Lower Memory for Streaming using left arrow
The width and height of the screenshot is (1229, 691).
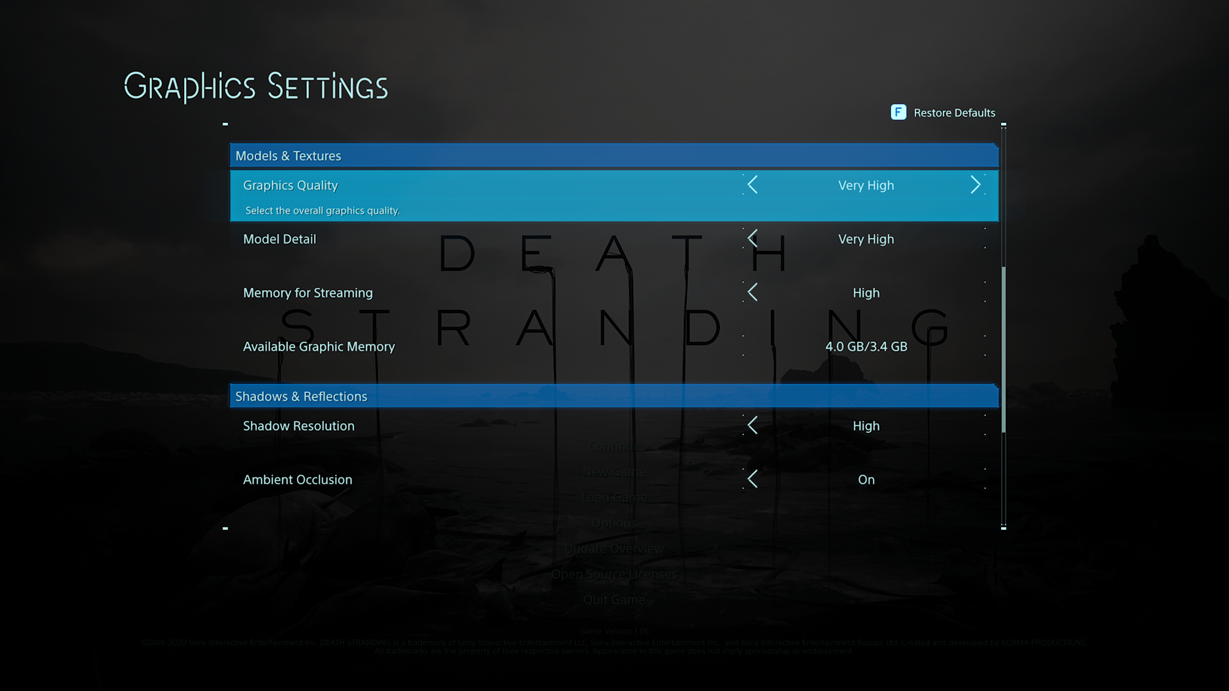point(753,292)
